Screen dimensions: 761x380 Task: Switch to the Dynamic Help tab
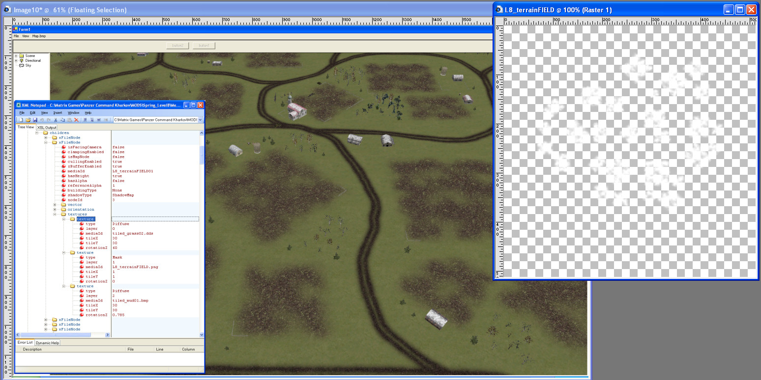point(47,343)
